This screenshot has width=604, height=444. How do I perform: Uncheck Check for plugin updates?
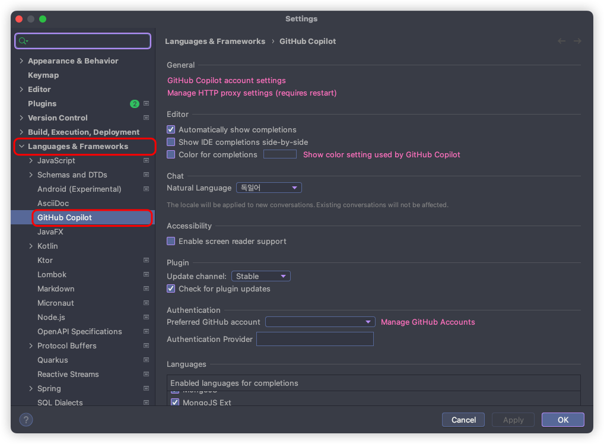pos(171,288)
